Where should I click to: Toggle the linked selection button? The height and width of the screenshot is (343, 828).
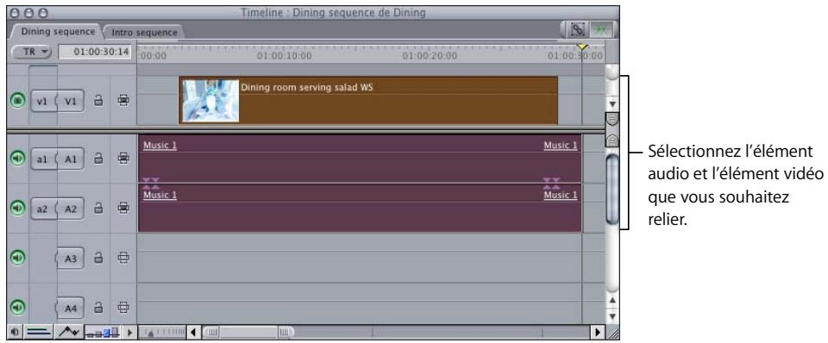coord(578,30)
